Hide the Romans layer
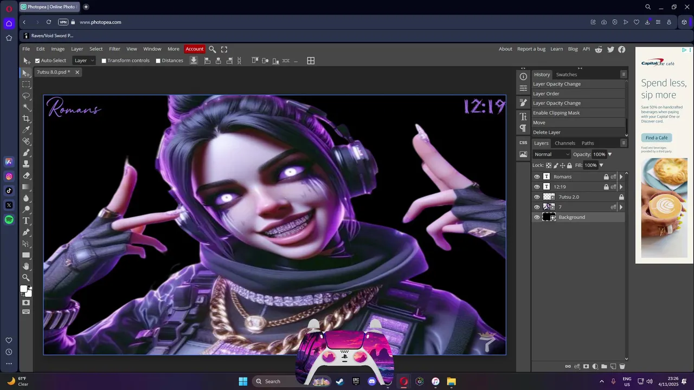Image resolution: width=694 pixels, height=390 pixels. [x=537, y=177]
